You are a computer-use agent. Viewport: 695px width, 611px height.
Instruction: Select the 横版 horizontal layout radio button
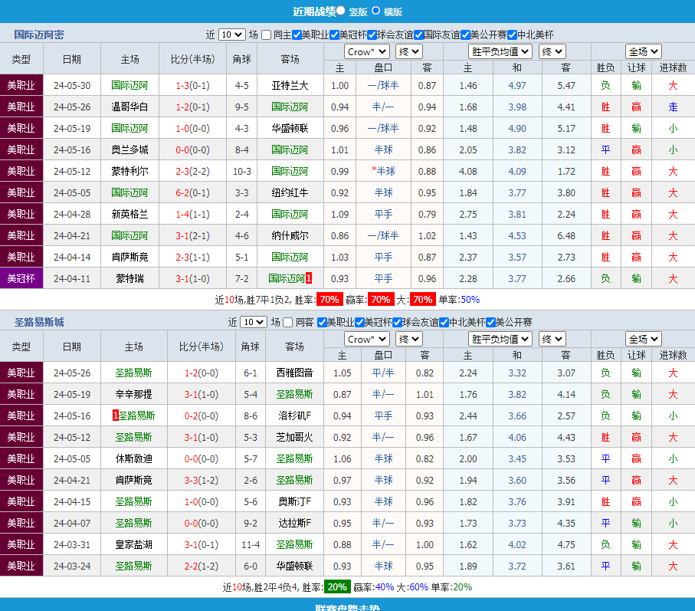point(375,11)
